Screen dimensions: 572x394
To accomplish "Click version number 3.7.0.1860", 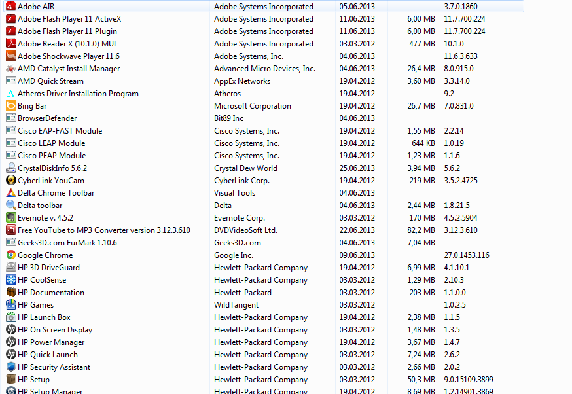I will click(x=461, y=6).
